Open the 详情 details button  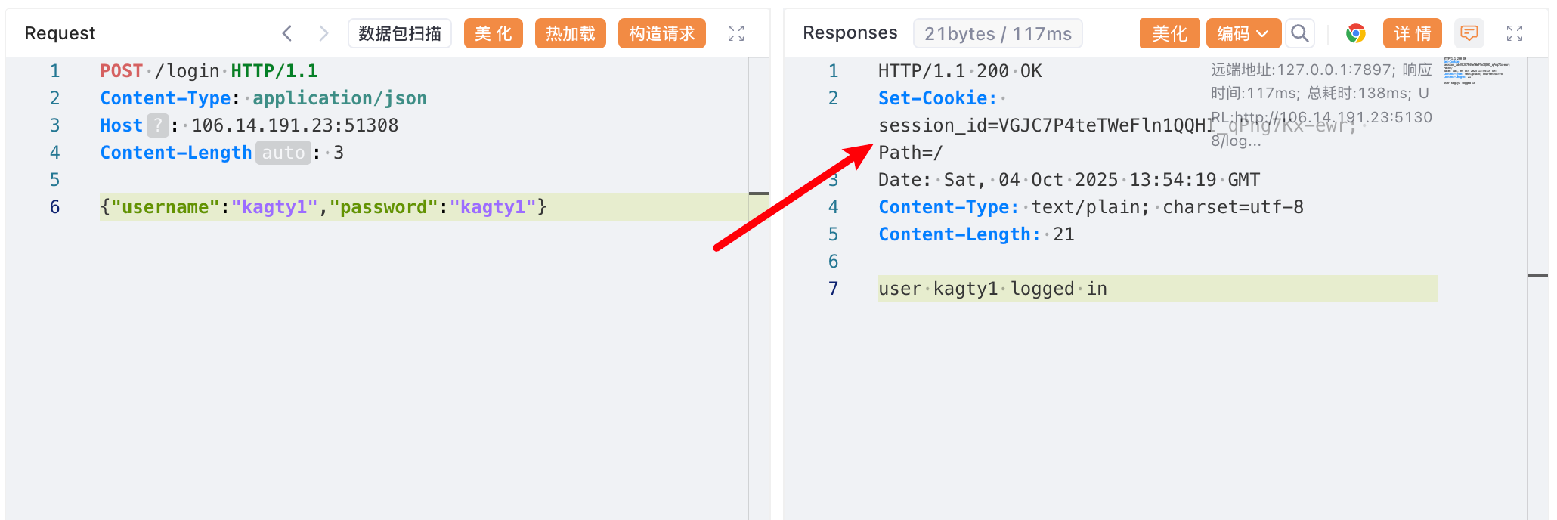[1413, 33]
